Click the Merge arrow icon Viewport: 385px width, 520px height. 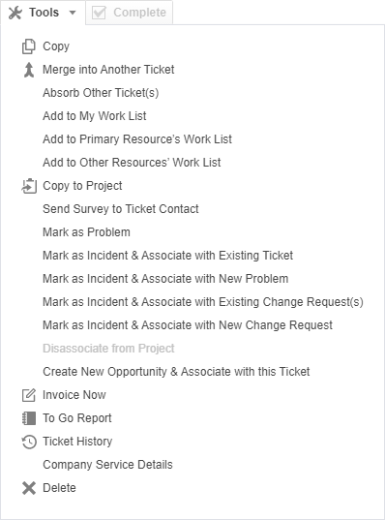coord(29,70)
